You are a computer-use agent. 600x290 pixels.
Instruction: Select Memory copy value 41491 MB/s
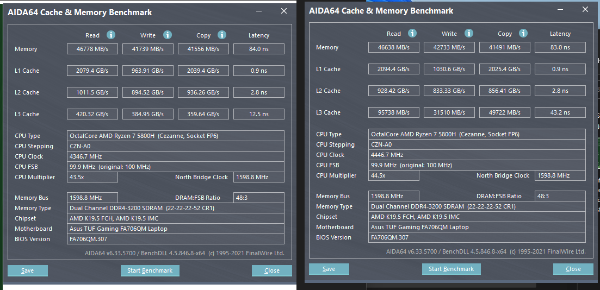[504, 47]
